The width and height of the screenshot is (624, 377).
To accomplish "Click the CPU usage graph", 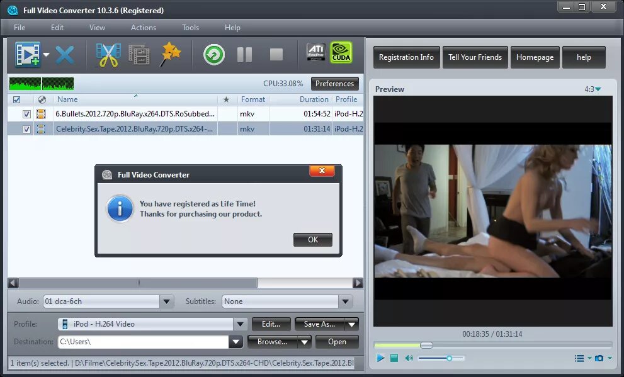I will pyautogui.click(x=42, y=84).
